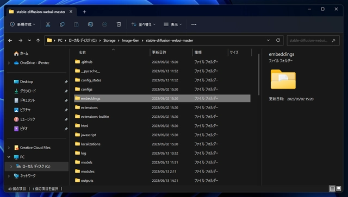Screen dimensions: 348x197
Task: Click Storage in the address breadcrumb
Action: pos(109,40)
